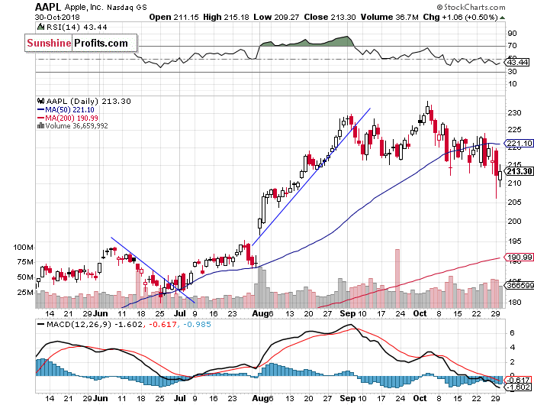Click the price axis label 195
This screenshot has width=534, height=405.
pyautogui.click(x=514, y=241)
